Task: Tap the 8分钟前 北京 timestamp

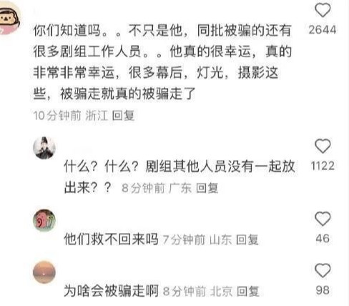Action: point(197,291)
